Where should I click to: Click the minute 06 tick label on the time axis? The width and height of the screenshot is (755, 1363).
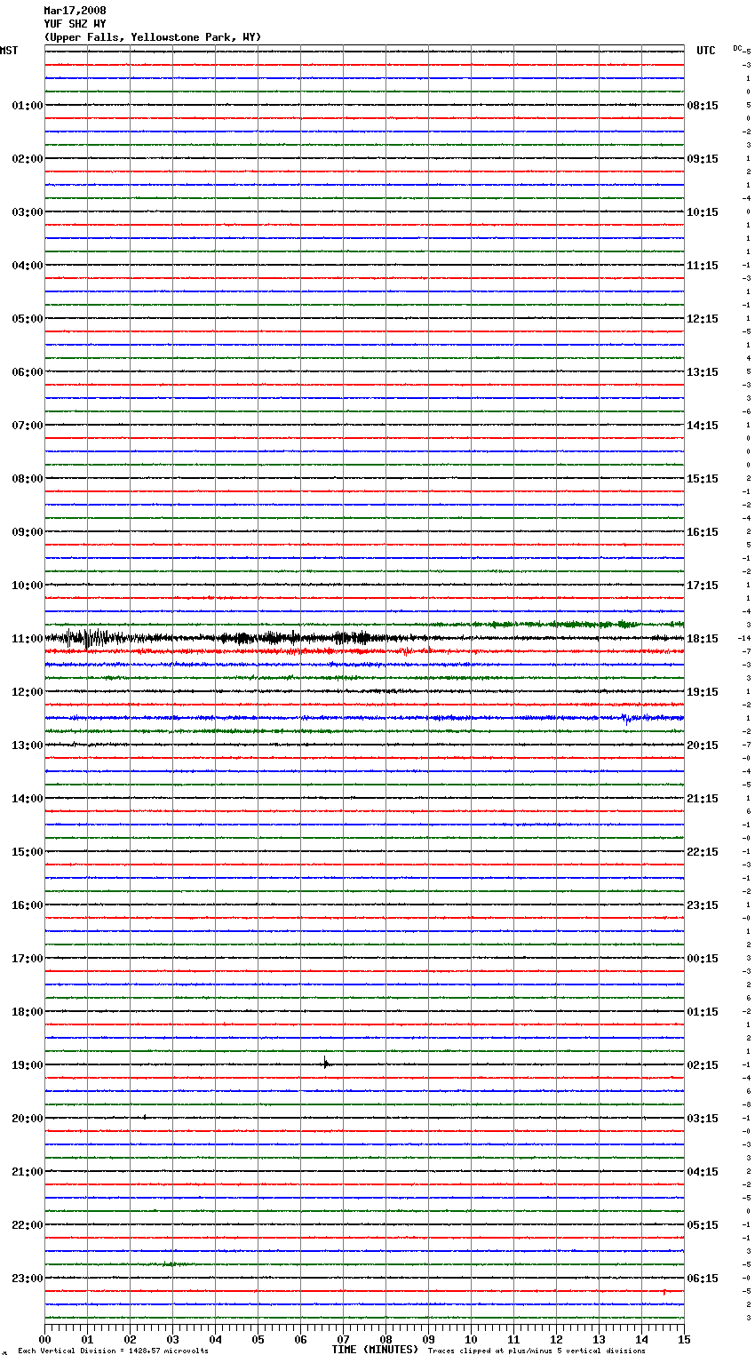click(x=300, y=1339)
